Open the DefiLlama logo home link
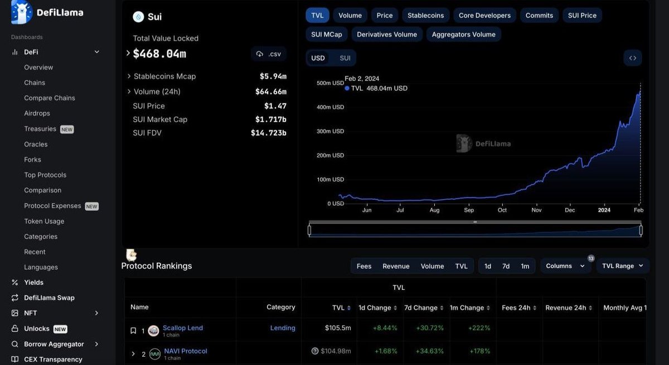Screen dimensions: 669x365 pos(47,12)
